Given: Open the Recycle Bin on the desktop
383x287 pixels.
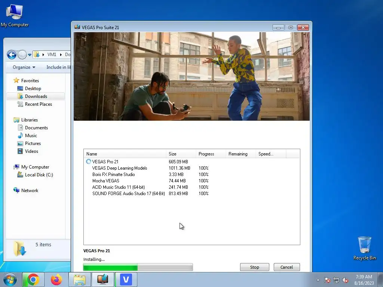Looking at the screenshot, I should pos(364,248).
